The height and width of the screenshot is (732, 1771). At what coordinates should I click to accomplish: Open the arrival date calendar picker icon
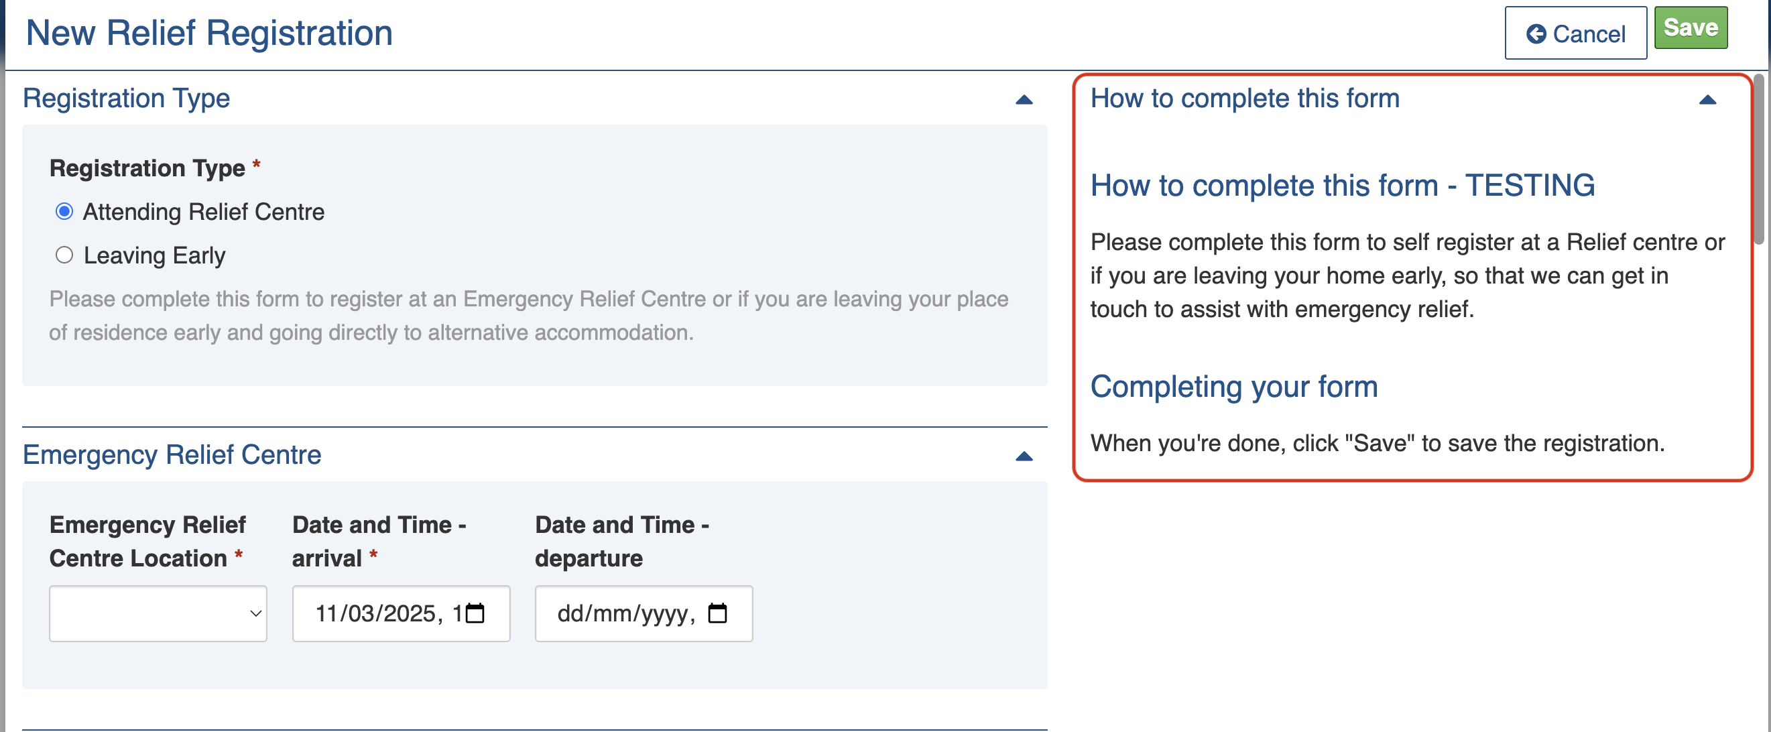pos(475,613)
